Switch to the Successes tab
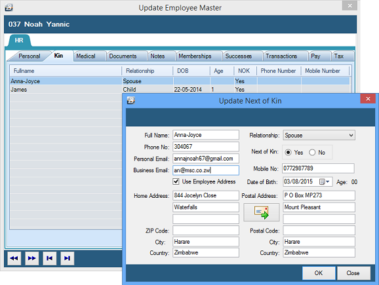This screenshot has height=285, width=379. point(238,56)
